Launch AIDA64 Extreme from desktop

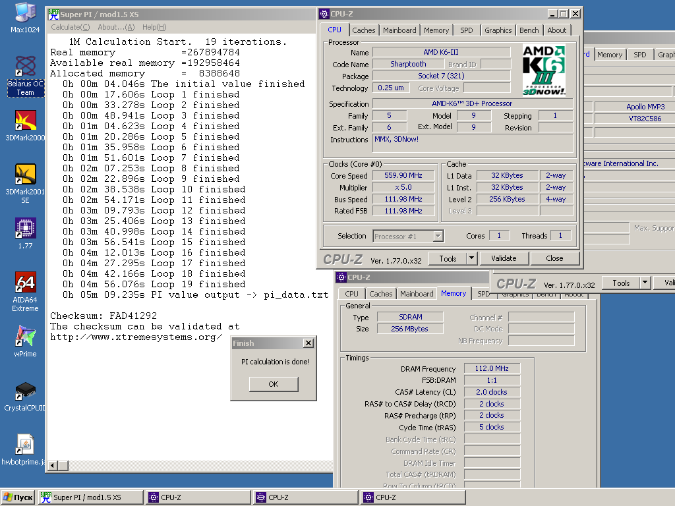[25, 292]
